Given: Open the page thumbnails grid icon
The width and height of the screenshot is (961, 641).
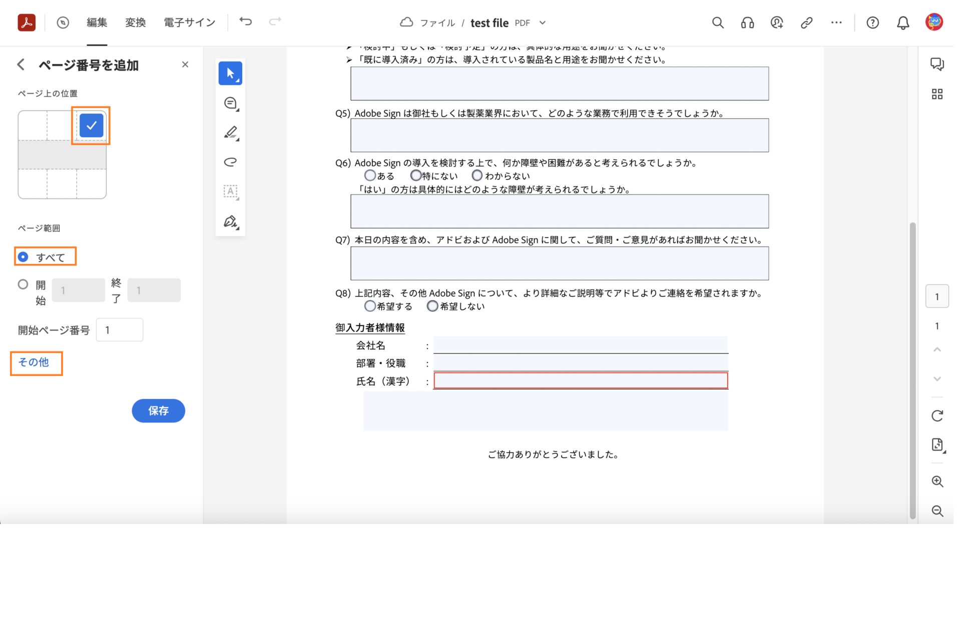Looking at the screenshot, I should click(x=937, y=94).
